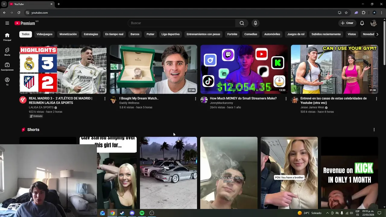Open OBS Studio from the taskbar
This screenshot has height=217, width=386.
pos(152,213)
